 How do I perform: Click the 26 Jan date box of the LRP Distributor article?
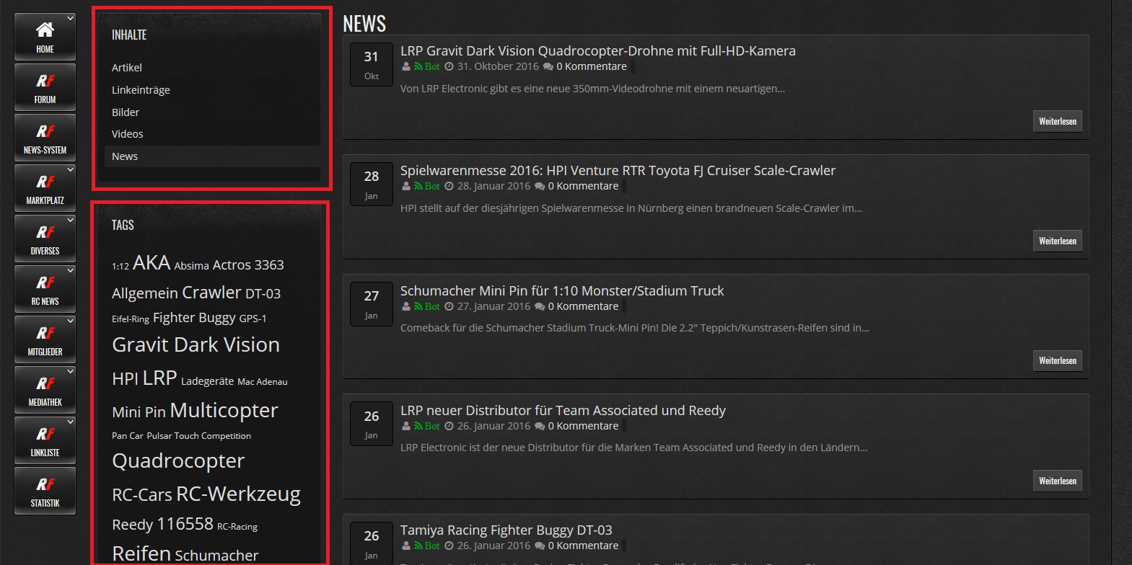coord(371,423)
